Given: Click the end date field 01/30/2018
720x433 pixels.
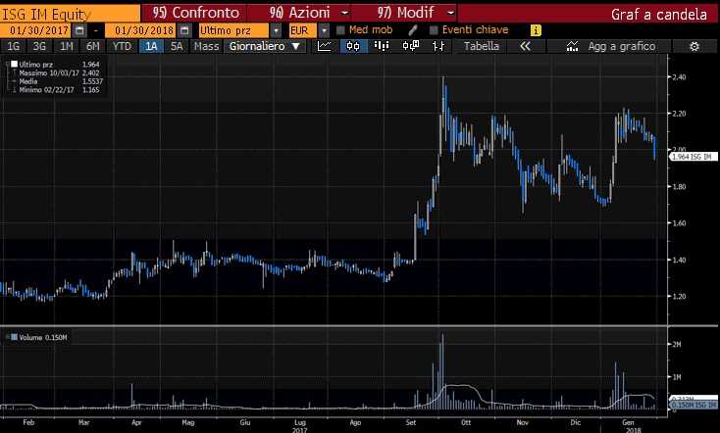Looking at the screenshot, I should [141, 30].
